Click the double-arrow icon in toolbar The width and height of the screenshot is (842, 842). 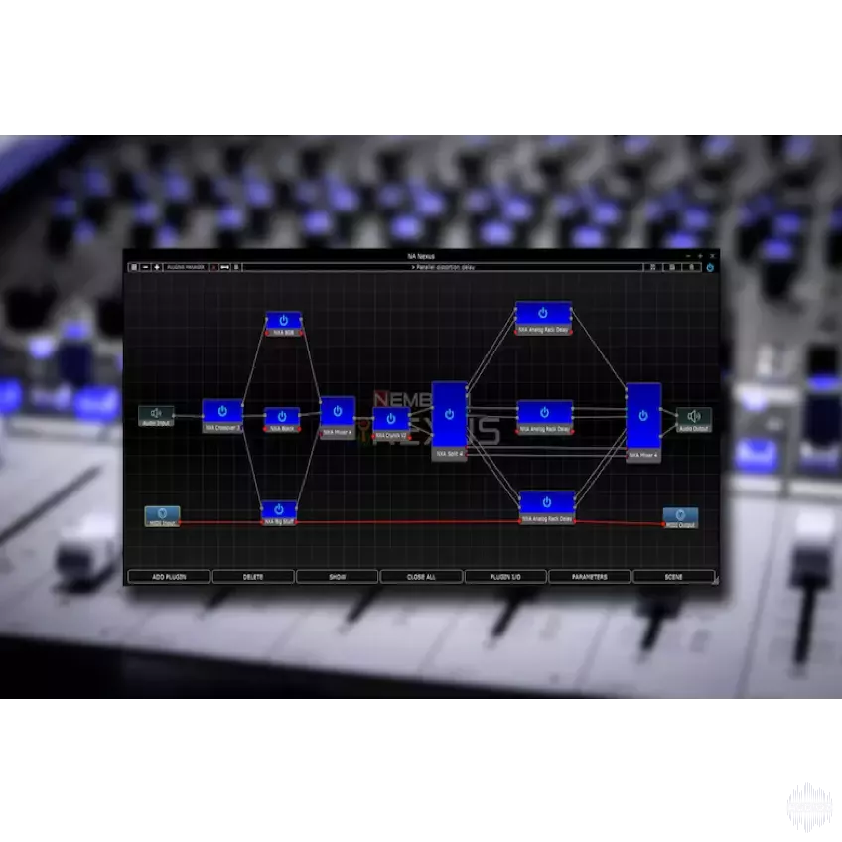pyautogui.click(x=225, y=267)
